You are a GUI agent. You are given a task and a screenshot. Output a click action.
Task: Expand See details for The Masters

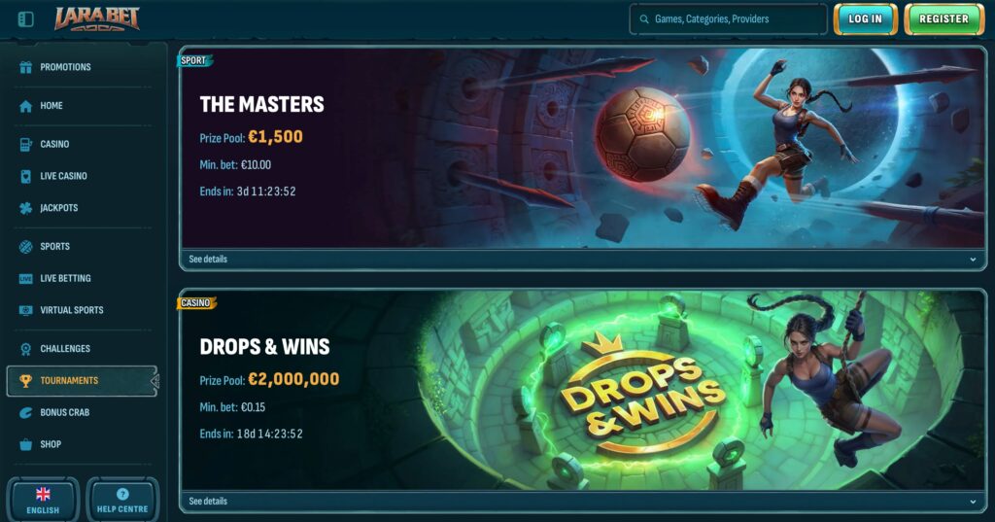click(582, 260)
